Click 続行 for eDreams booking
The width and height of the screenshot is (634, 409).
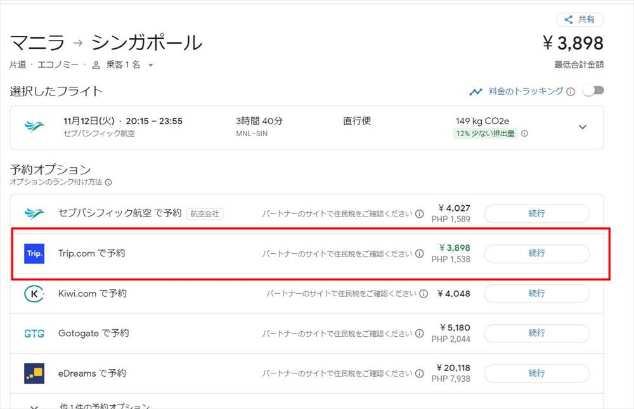click(536, 374)
